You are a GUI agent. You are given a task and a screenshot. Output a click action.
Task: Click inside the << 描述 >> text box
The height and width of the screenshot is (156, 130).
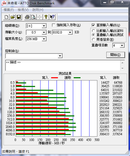63,65
